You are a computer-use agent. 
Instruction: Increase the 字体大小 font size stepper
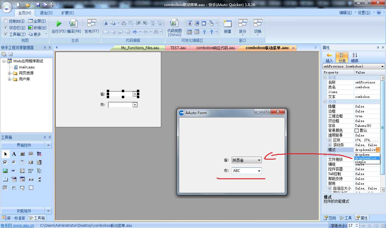coord(357,224)
